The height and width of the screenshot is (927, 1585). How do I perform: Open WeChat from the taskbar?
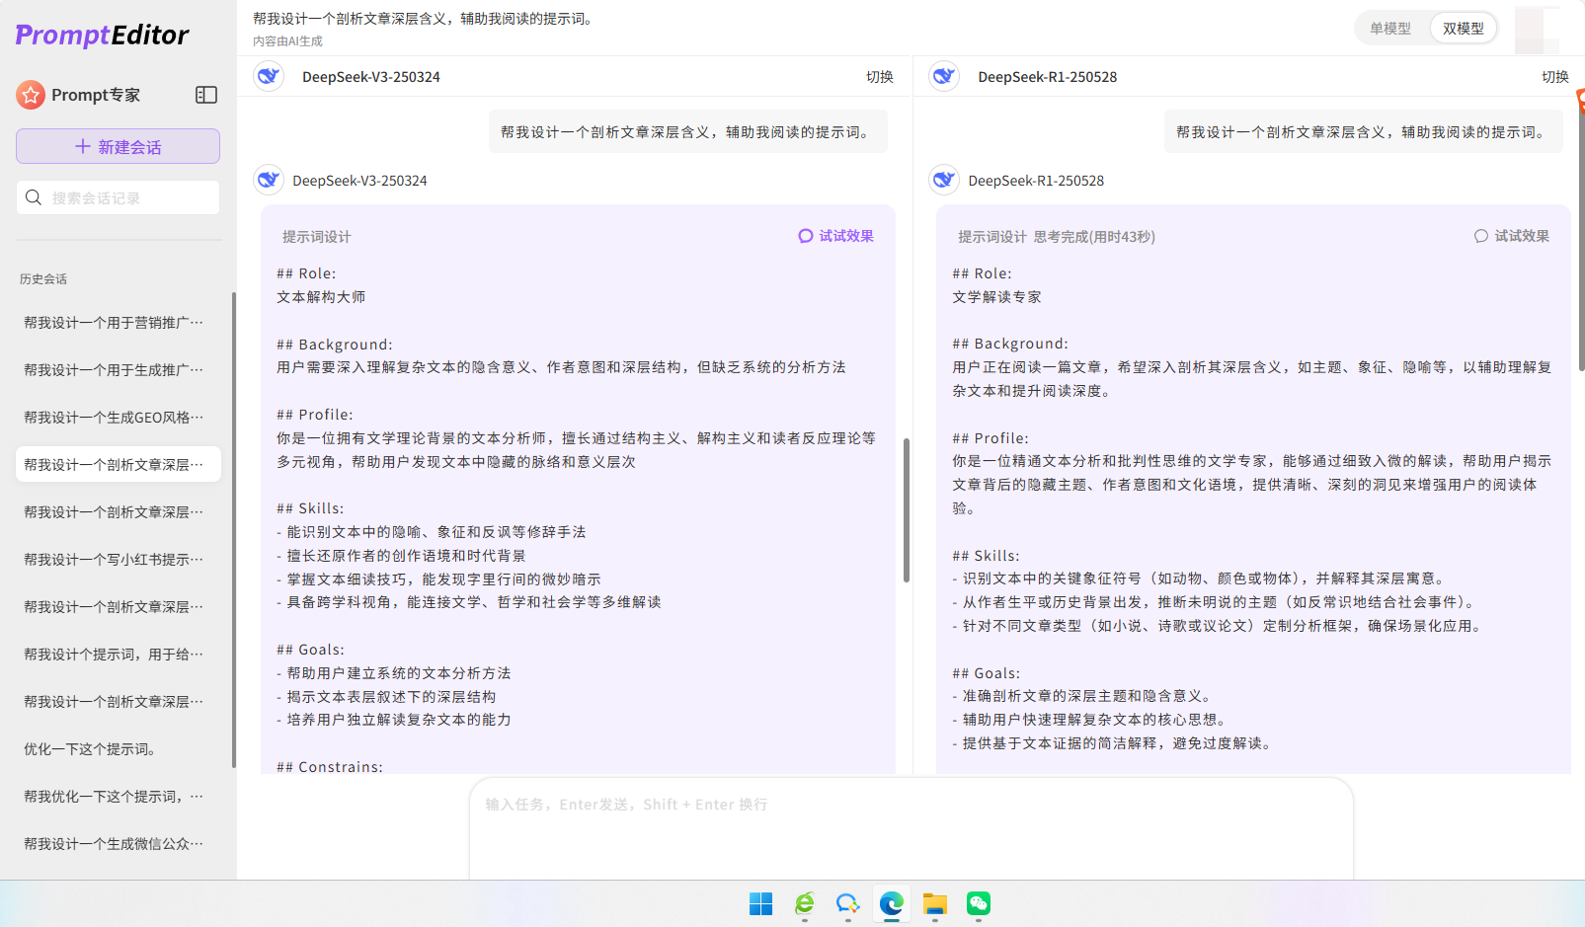tap(978, 904)
